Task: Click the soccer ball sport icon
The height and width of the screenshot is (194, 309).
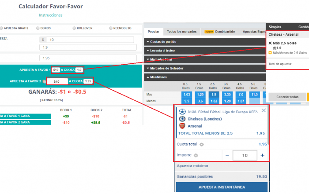Action: click(182, 112)
